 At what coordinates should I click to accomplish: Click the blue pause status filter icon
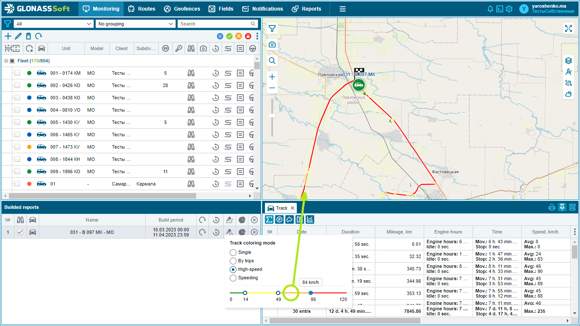[x=220, y=37]
